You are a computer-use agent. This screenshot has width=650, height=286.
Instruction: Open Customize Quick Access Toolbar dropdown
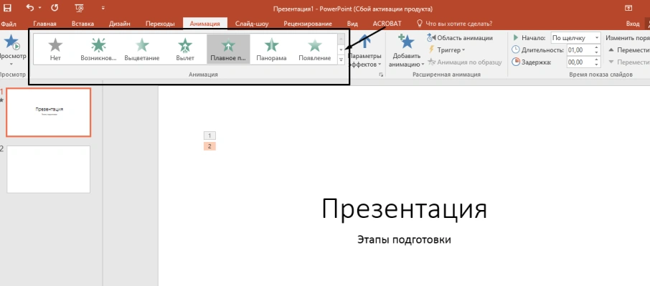(x=103, y=8)
